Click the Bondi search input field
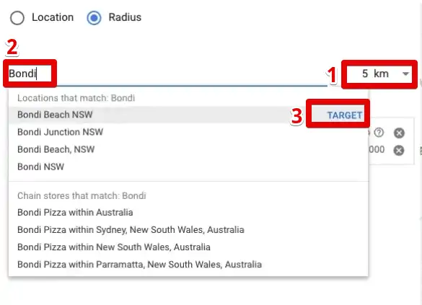This screenshot has height=305, width=422. (167, 74)
